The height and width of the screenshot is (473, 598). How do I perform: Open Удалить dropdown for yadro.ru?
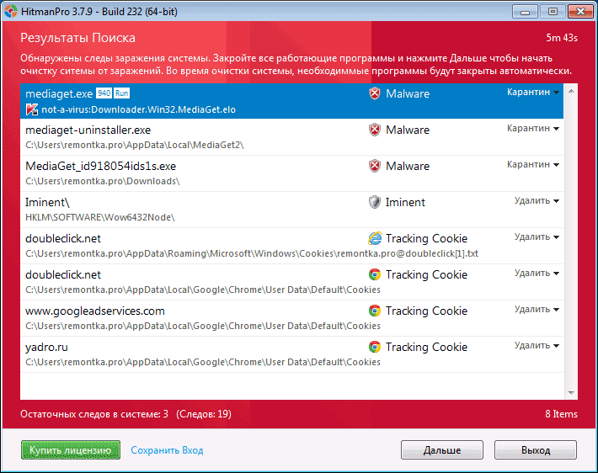537,346
